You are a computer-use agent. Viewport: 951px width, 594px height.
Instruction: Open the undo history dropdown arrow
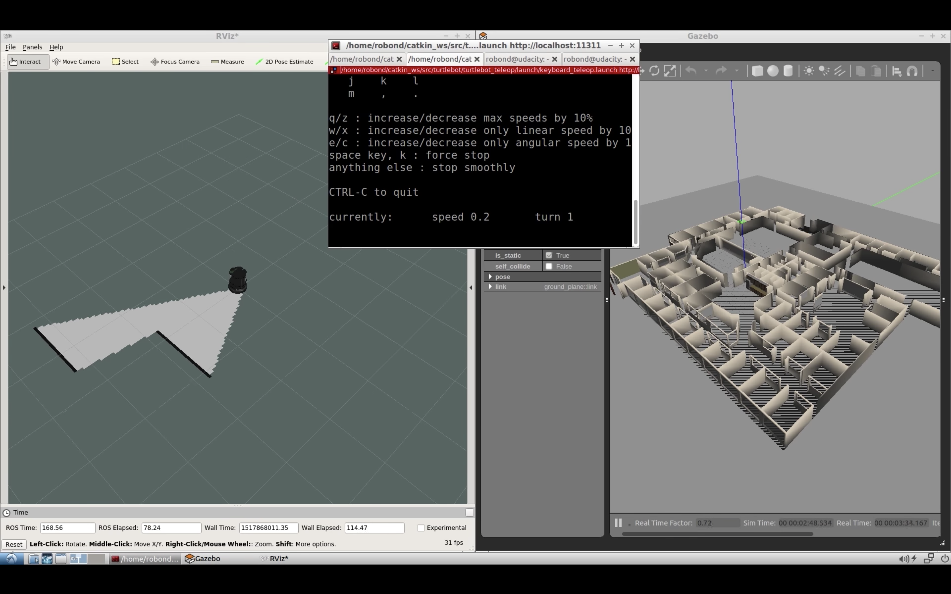tap(706, 71)
